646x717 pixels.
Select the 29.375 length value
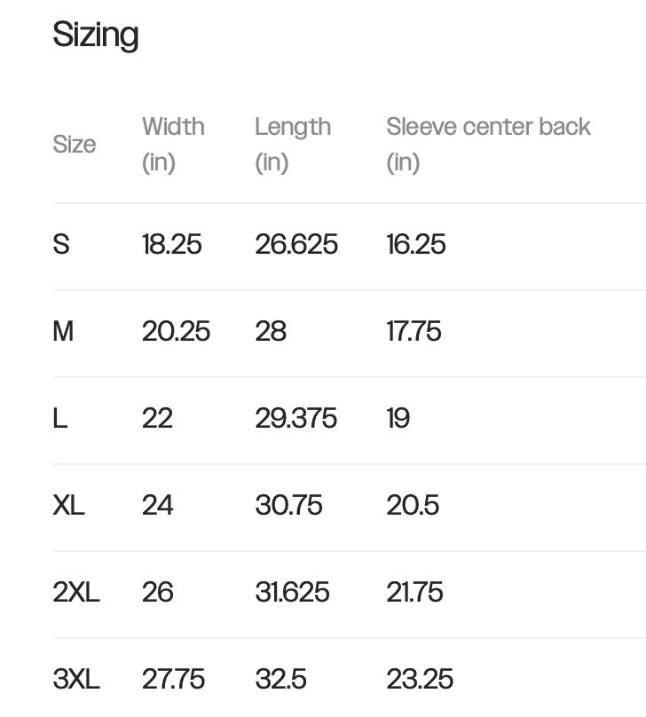(296, 418)
